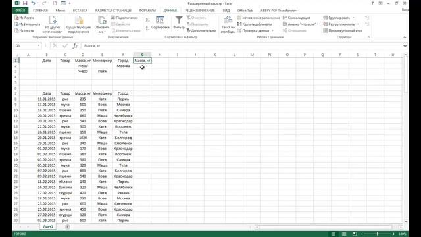
Task: Expand the Data validation dropdown arrow
Action: click(x=273, y=31)
